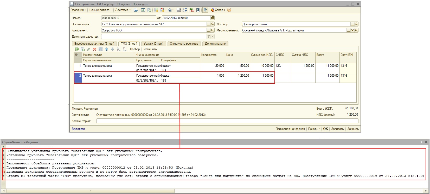Image resolution: width=430 pixels, height=194 pixels.
Task: Sort rows ascending in the table toolbar
Action: tap(118, 49)
